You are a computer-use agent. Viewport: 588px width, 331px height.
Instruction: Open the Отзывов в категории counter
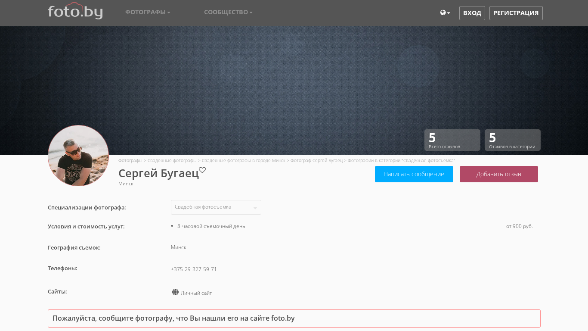point(512,140)
